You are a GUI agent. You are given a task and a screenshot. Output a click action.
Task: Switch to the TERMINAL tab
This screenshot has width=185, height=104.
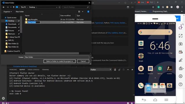(45, 70)
